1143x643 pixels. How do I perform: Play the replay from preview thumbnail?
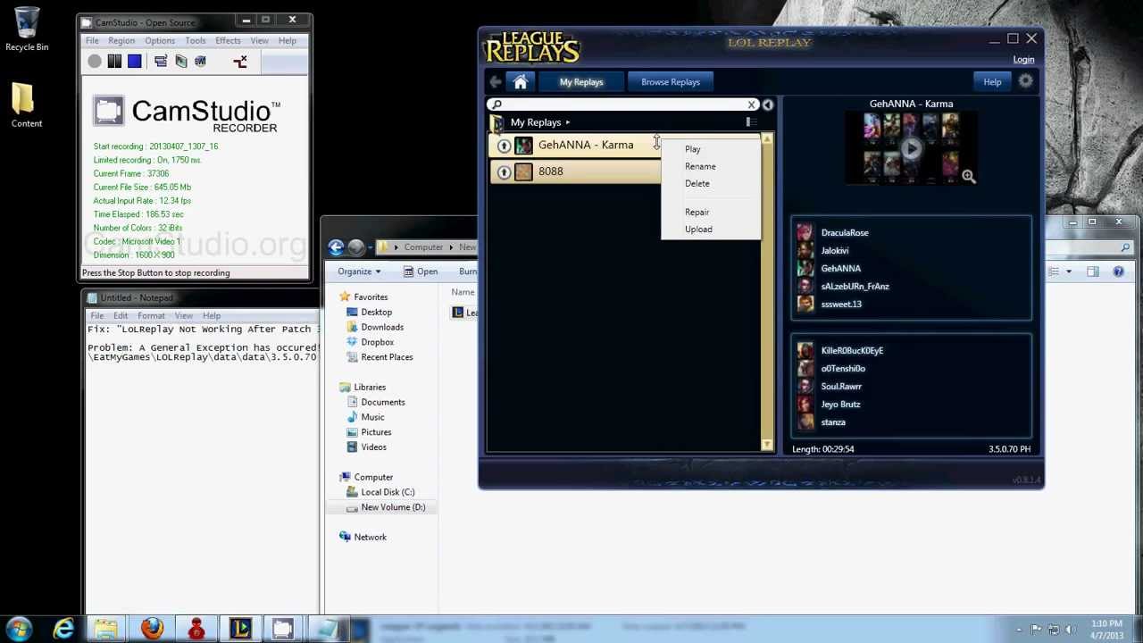point(911,149)
